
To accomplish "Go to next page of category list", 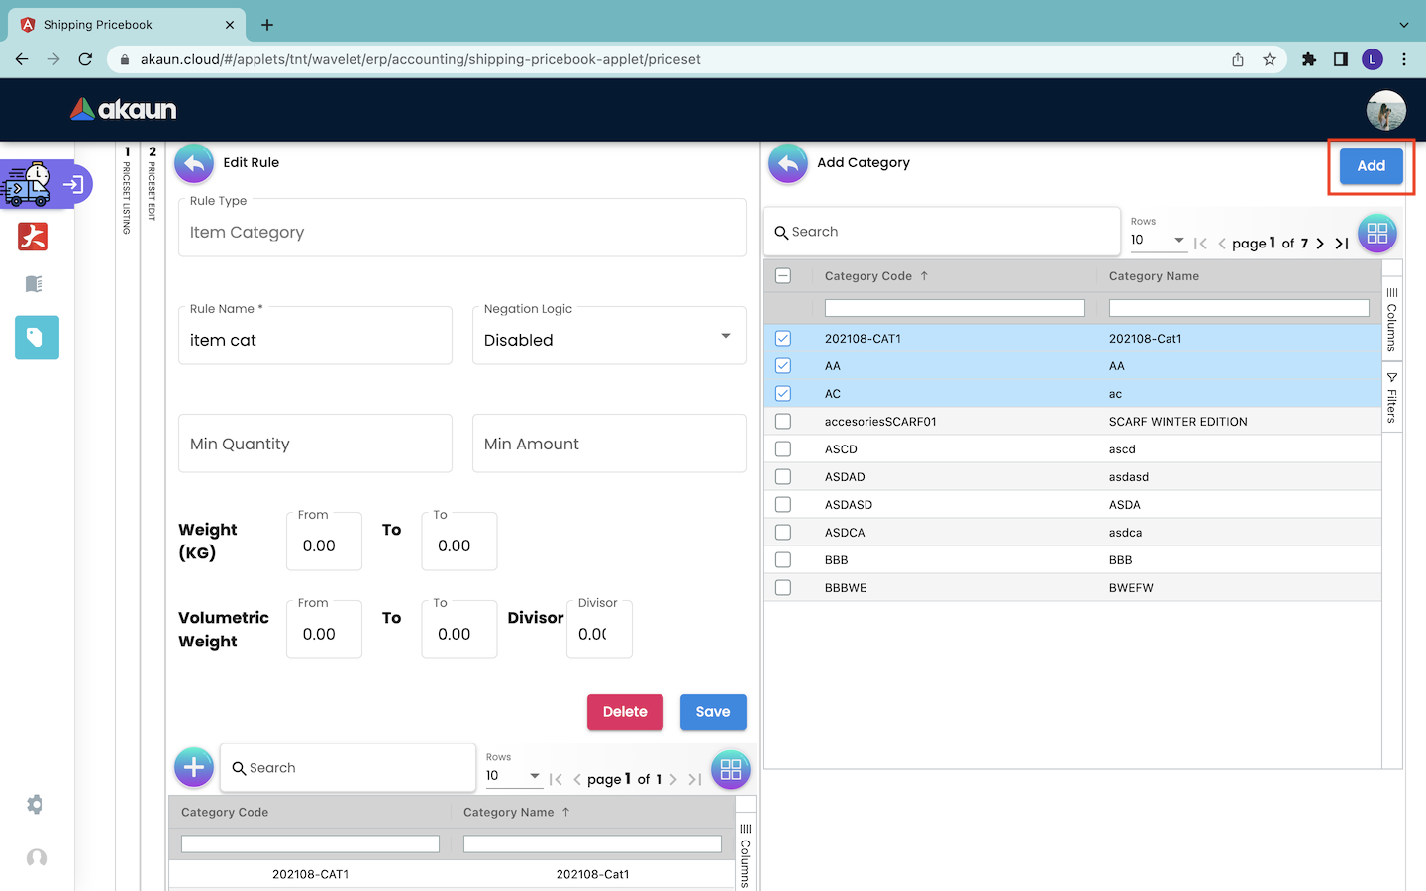I will coord(1320,243).
